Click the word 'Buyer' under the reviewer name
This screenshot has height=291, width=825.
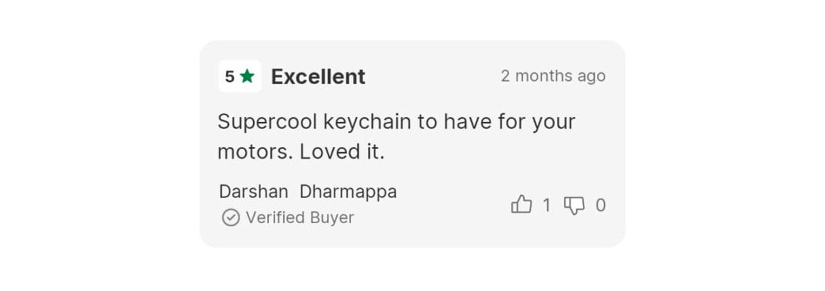(330, 217)
